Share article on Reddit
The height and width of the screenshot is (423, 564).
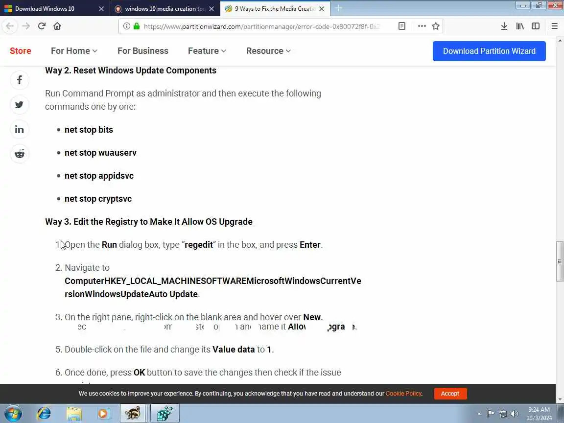click(x=20, y=154)
